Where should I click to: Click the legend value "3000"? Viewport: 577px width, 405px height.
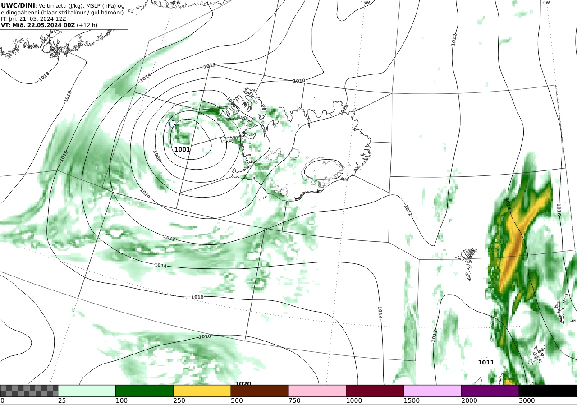point(527,400)
